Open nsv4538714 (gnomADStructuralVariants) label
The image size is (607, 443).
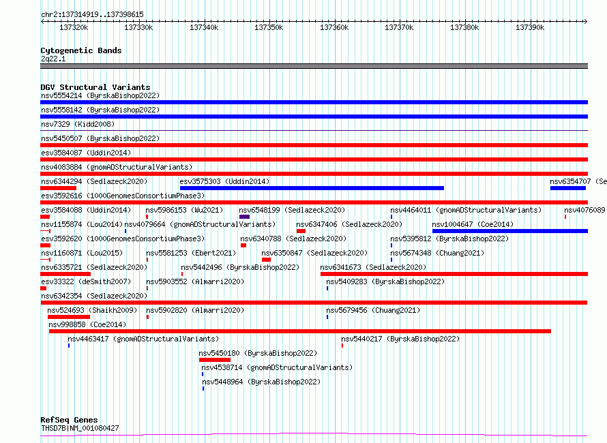(x=277, y=367)
